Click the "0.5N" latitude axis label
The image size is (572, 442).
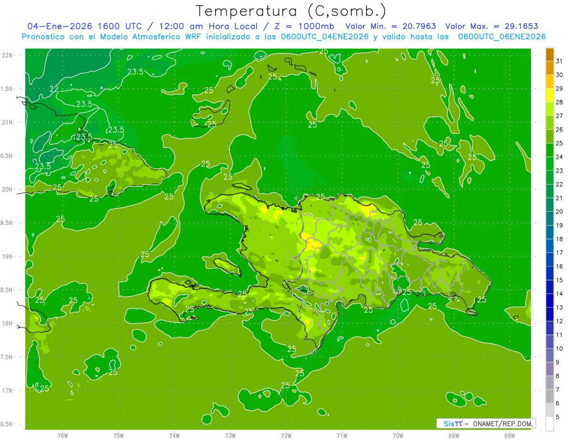click(7, 156)
